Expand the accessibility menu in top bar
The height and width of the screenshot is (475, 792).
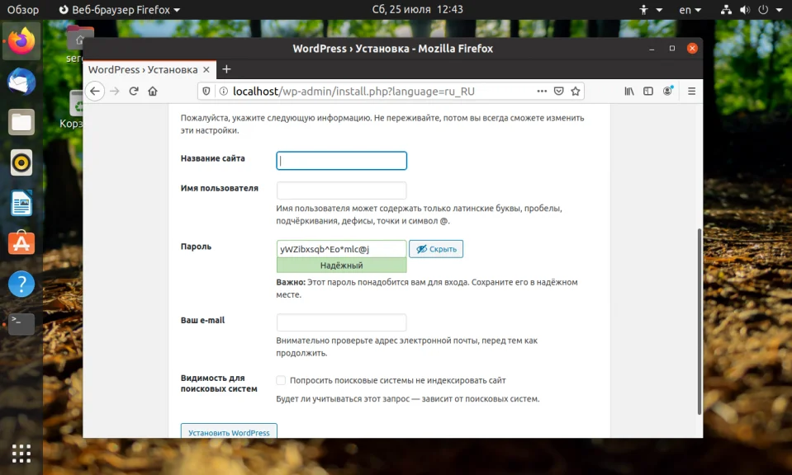pos(651,10)
